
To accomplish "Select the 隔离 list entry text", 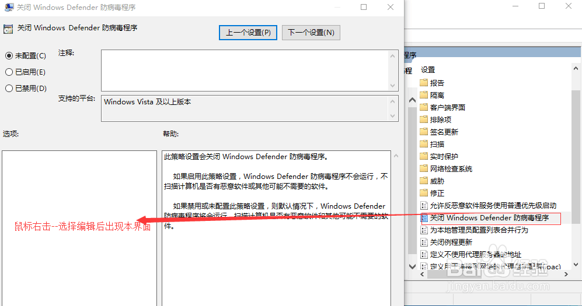I will click(437, 95).
